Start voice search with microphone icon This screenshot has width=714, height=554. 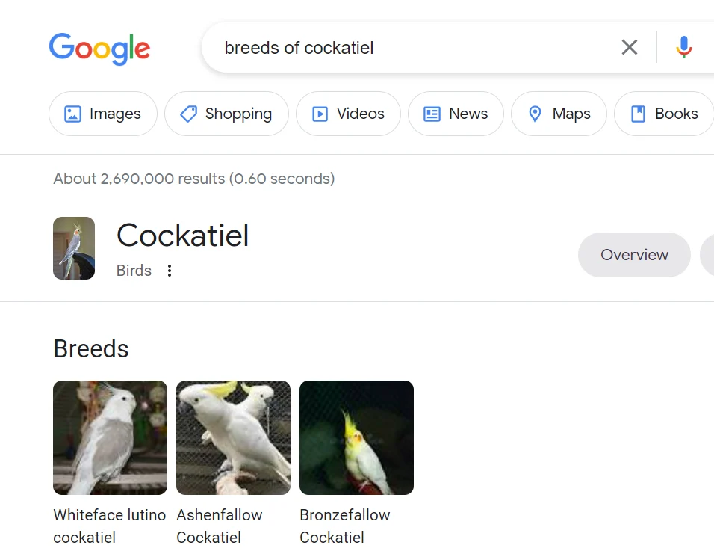(683, 48)
